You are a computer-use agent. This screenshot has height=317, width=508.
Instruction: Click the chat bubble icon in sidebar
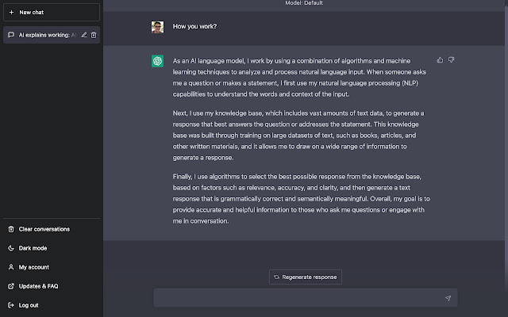(x=11, y=35)
